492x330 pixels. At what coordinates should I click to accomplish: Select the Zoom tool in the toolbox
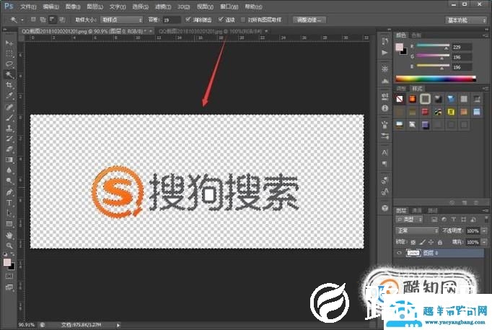point(9,246)
